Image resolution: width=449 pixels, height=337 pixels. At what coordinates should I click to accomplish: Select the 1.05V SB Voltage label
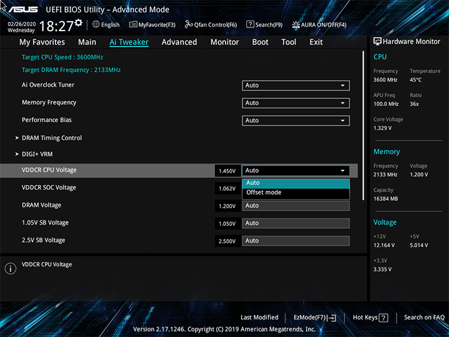(46, 223)
